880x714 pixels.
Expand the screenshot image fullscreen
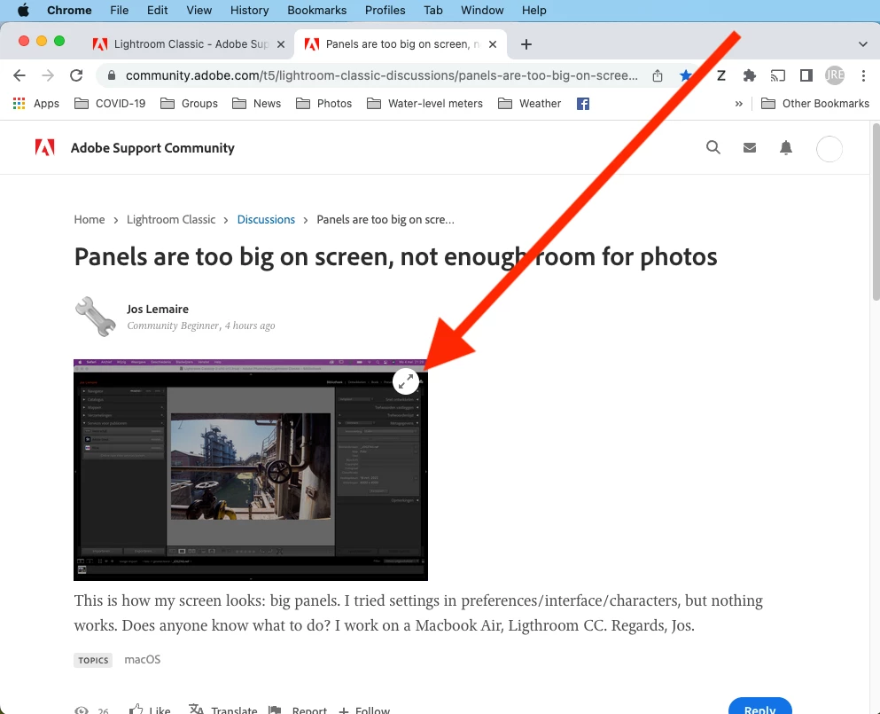point(406,381)
